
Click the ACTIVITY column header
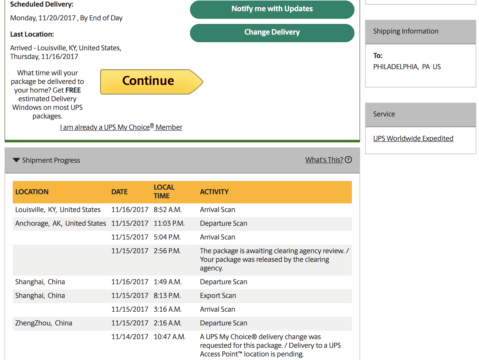(x=214, y=192)
